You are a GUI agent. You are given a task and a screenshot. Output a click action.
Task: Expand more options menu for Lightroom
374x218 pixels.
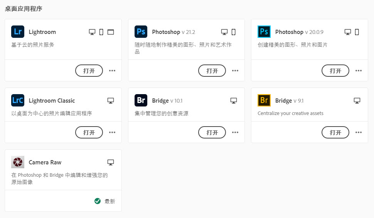point(112,71)
